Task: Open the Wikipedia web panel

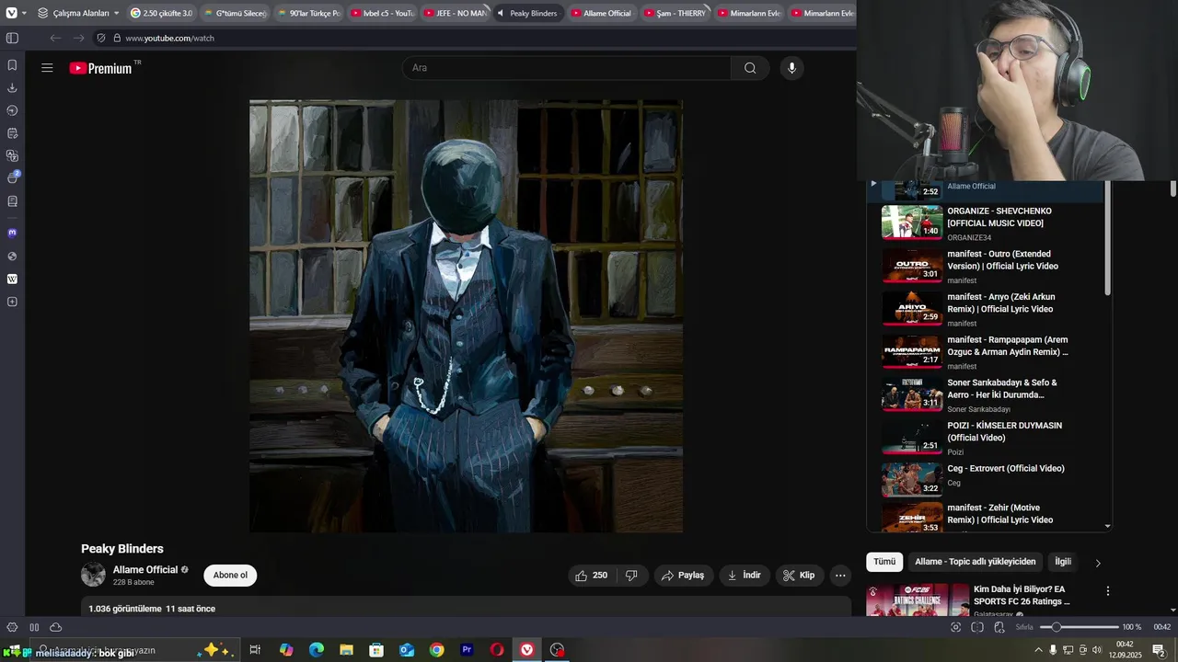Action: (12, 279)
